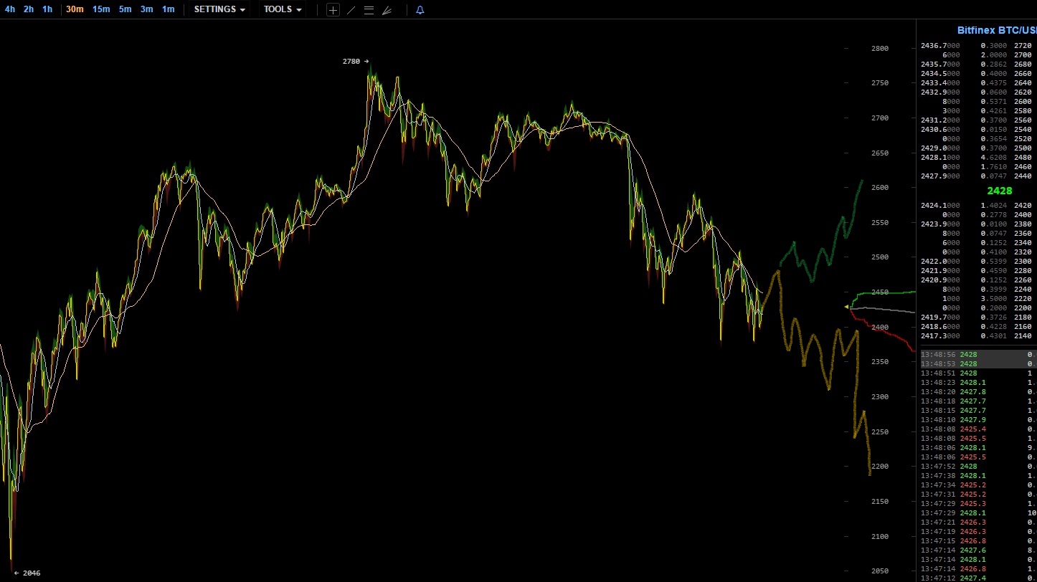Click the 13:47:52 trade row

click(x=978, y=467)
